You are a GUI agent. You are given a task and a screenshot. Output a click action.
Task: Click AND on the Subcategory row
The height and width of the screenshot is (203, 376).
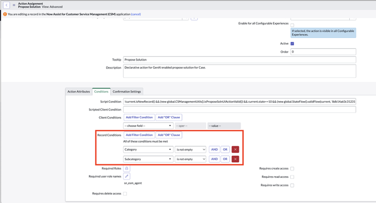coord(214,159)
